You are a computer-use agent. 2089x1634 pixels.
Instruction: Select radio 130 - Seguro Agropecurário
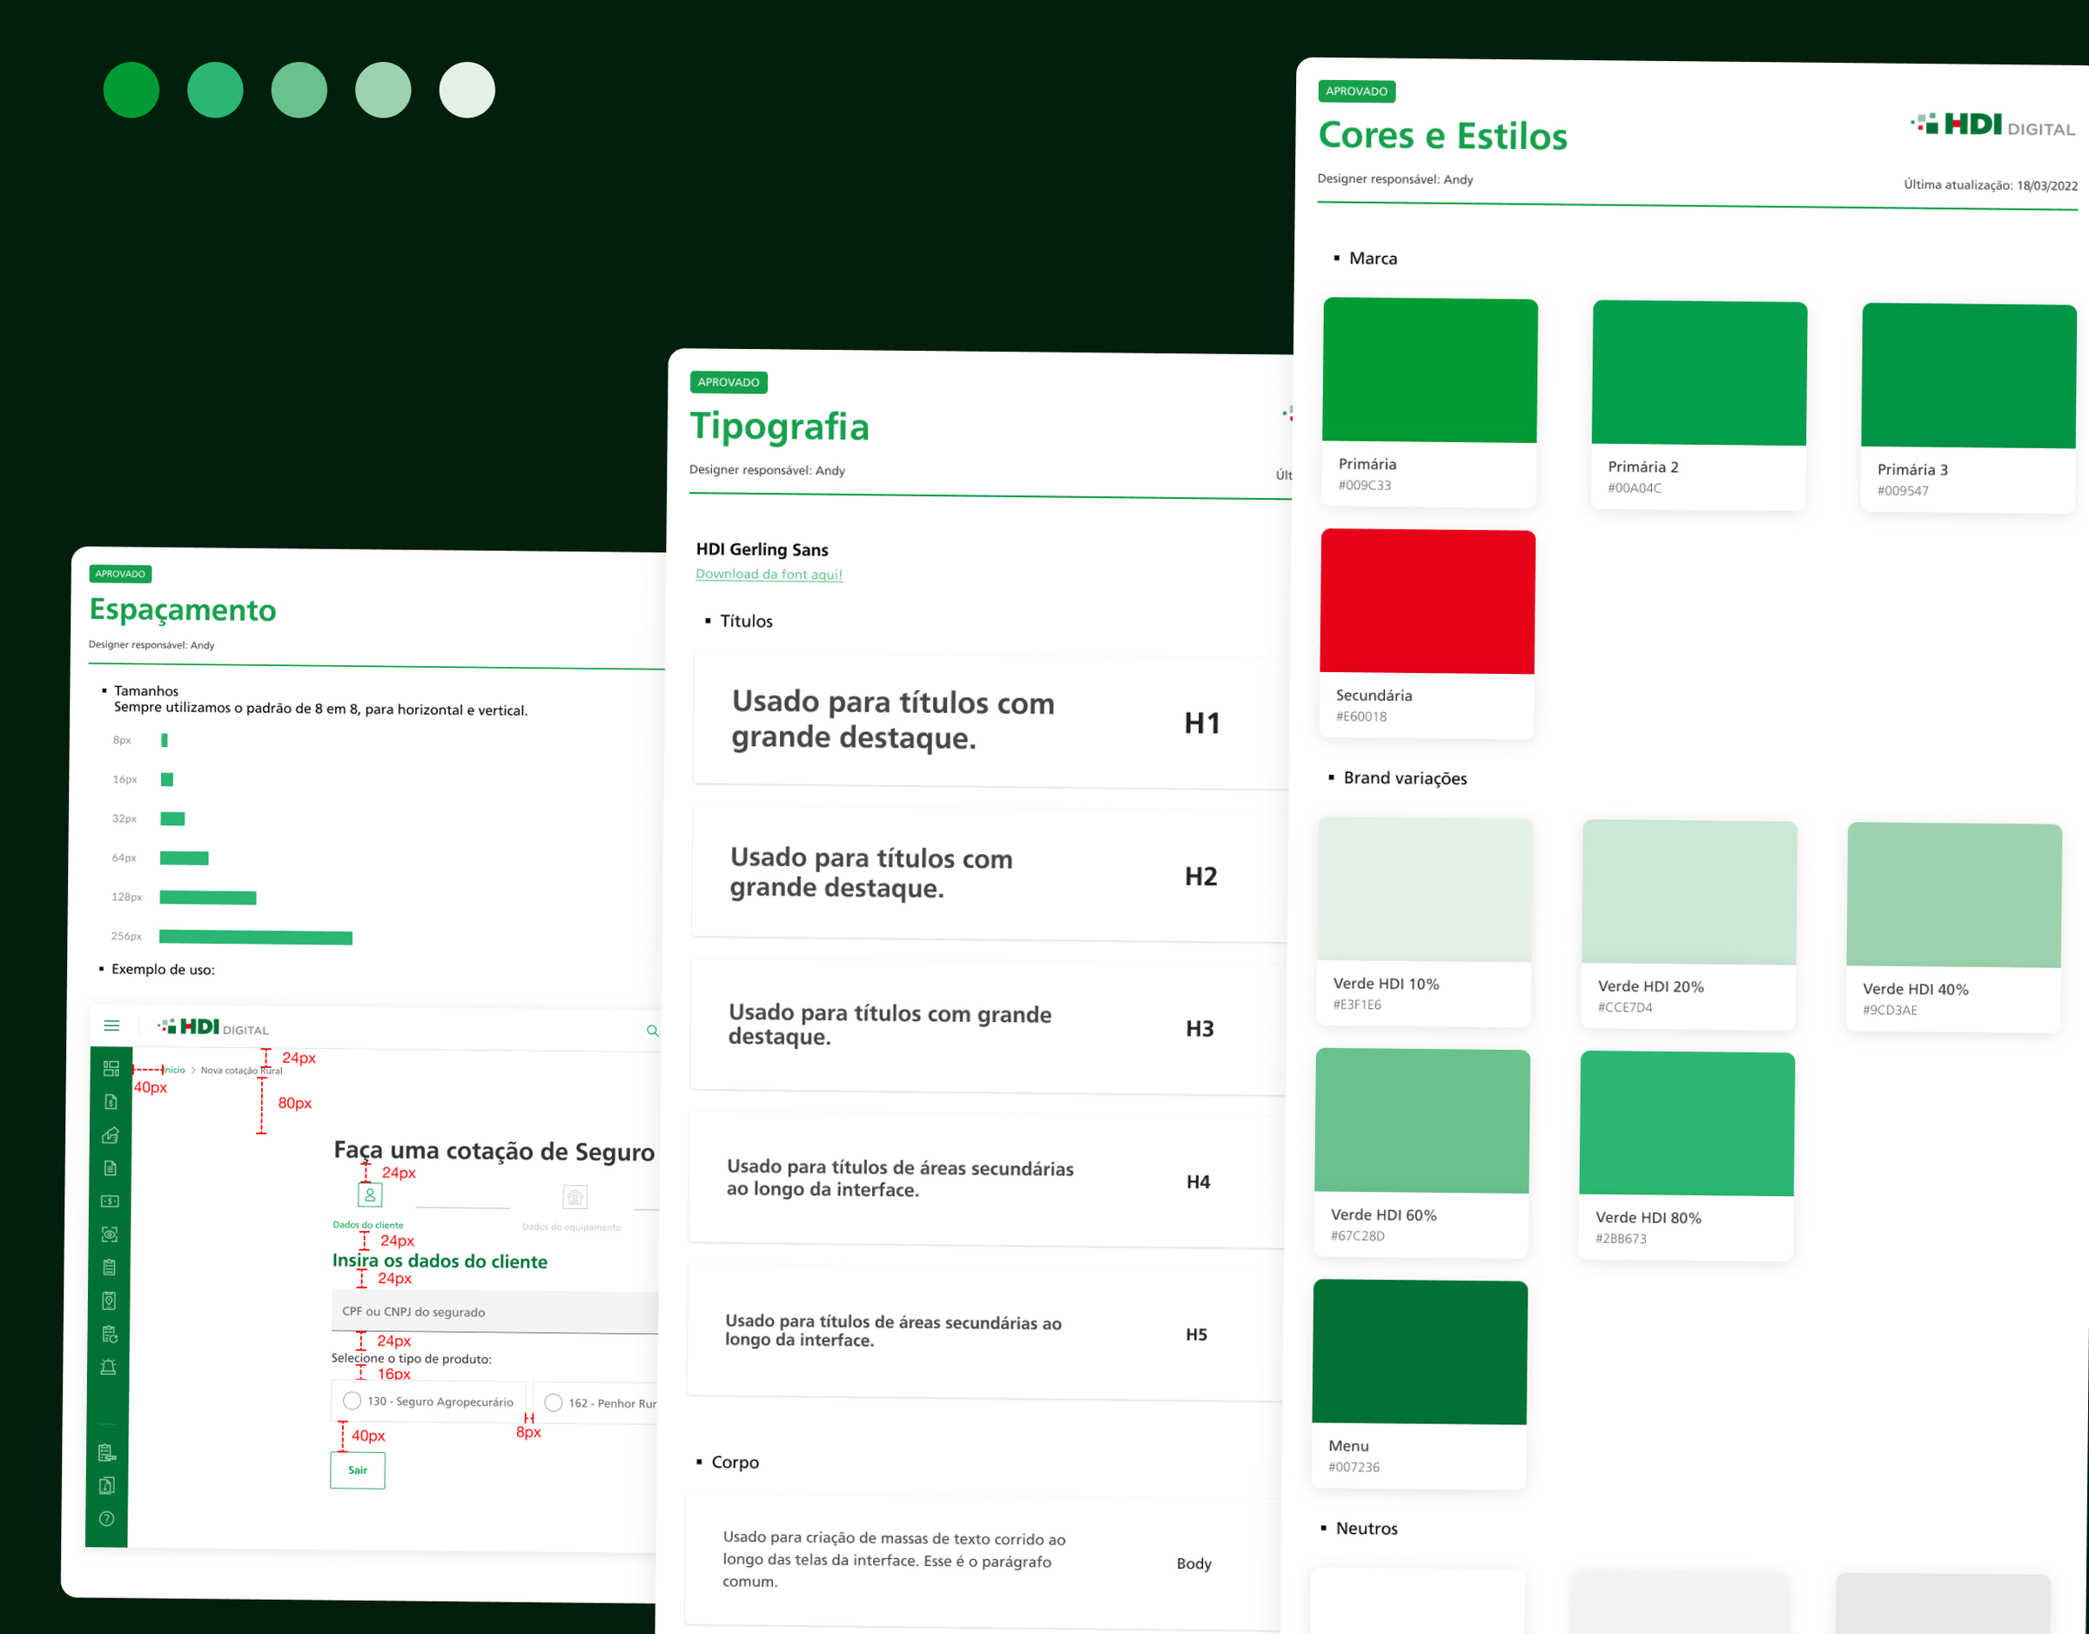[x=352, y=1401]
